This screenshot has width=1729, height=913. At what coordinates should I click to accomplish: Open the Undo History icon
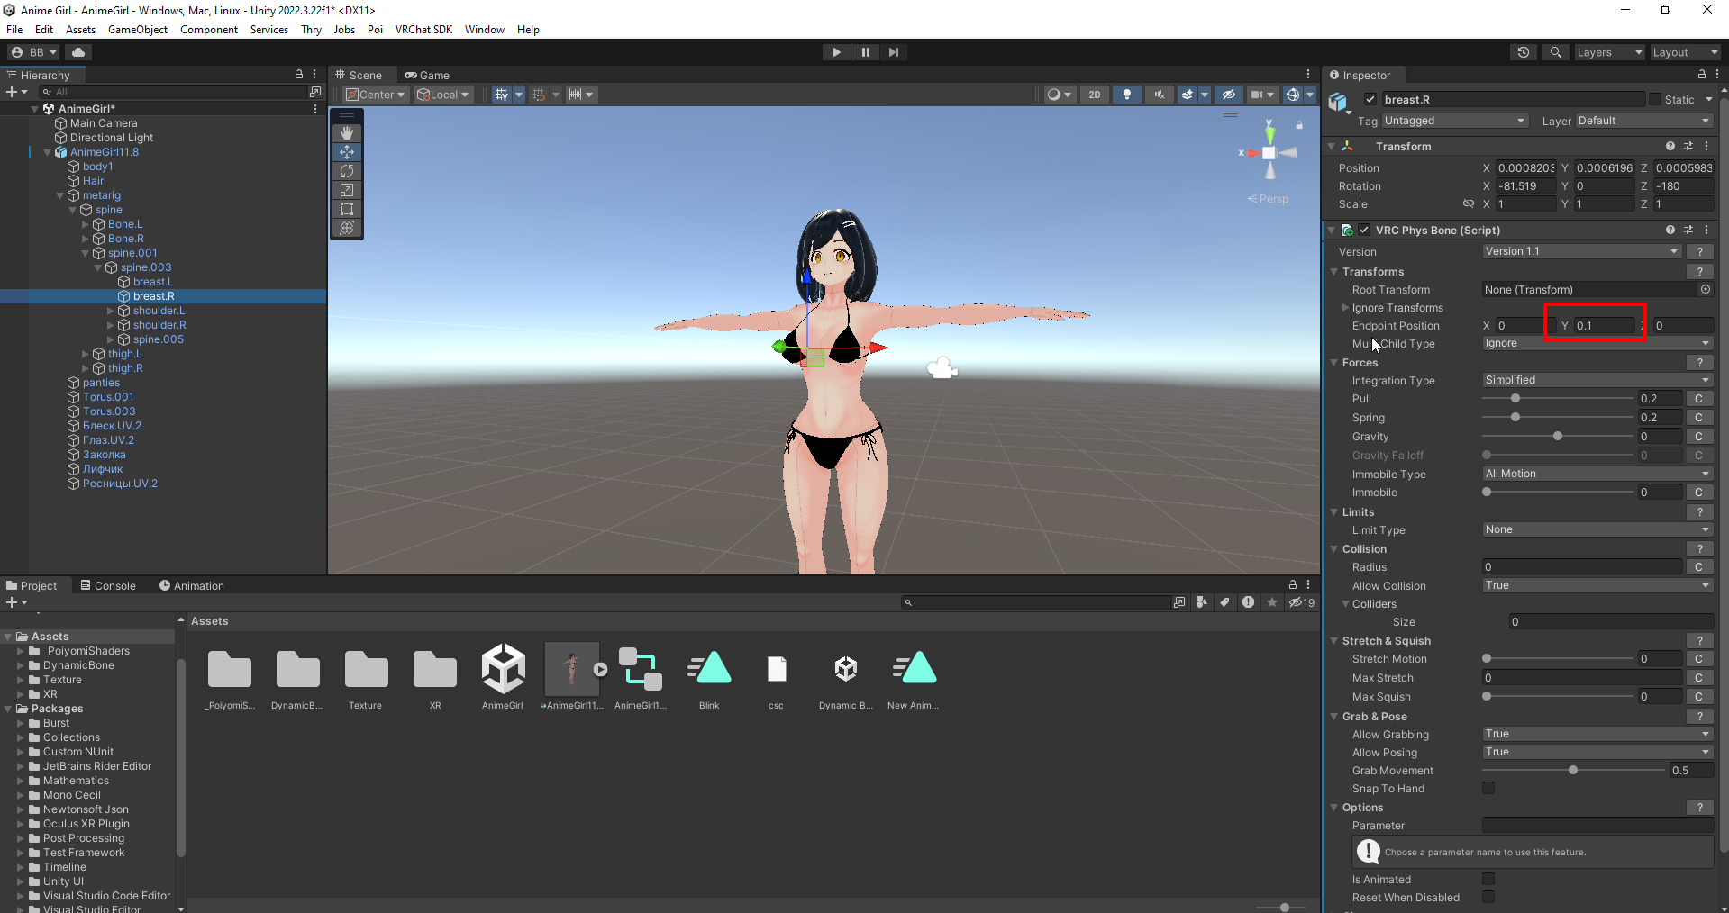click(1523, 52)
